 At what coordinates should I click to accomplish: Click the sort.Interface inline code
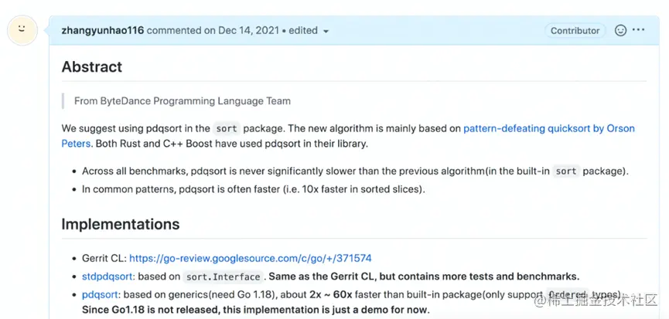click(x=224, y=277)
